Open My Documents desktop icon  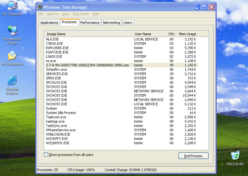pyautogui.click(x=12, y=58)
